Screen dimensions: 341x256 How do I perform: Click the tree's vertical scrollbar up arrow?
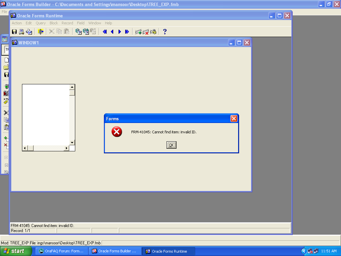(72, 87)
